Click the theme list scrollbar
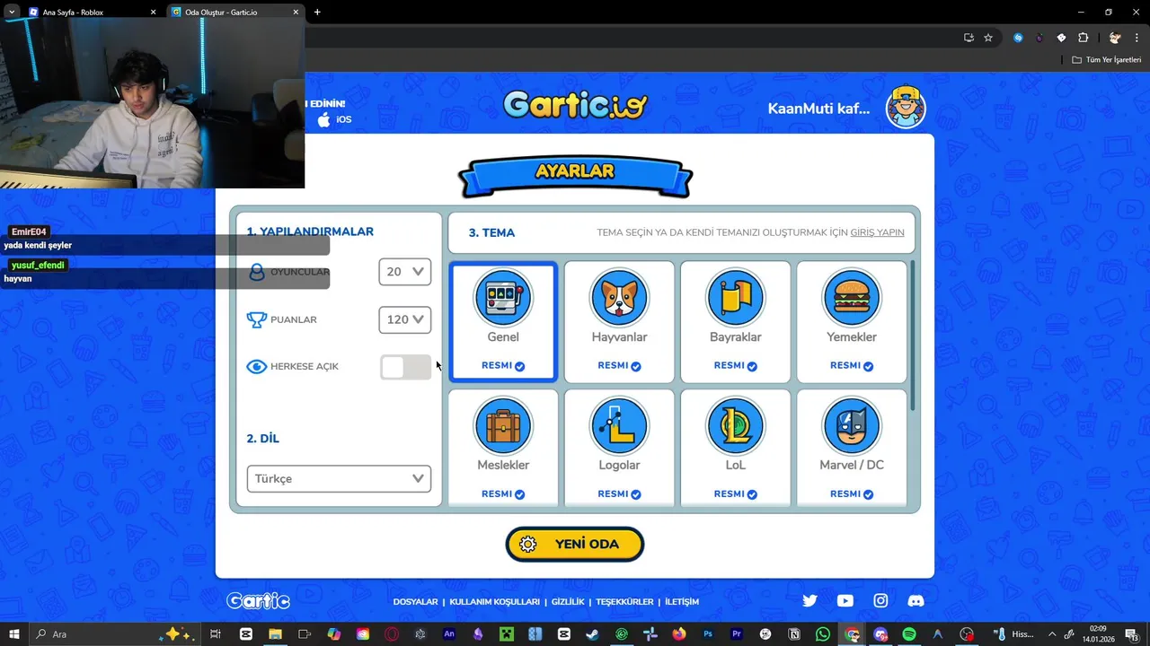 tap(913, 336)
